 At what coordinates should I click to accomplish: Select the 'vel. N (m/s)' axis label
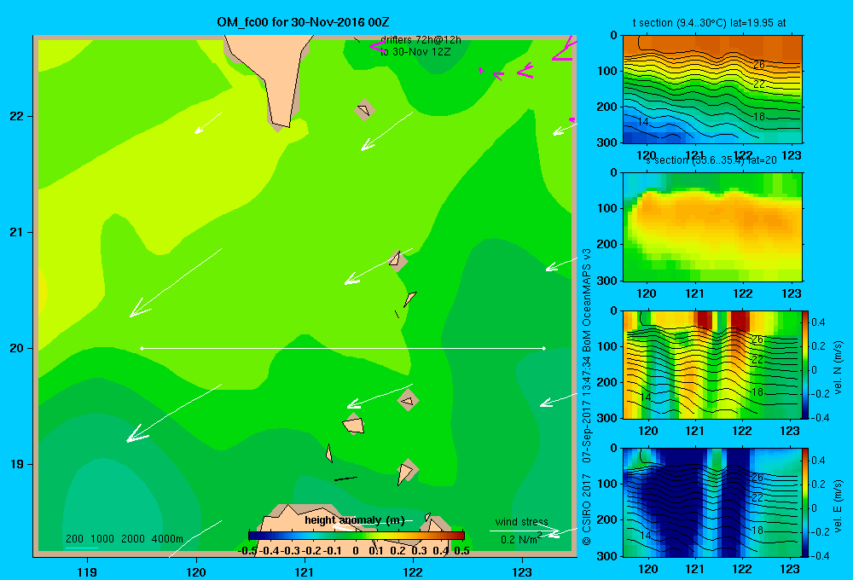[x=838, y=368]
